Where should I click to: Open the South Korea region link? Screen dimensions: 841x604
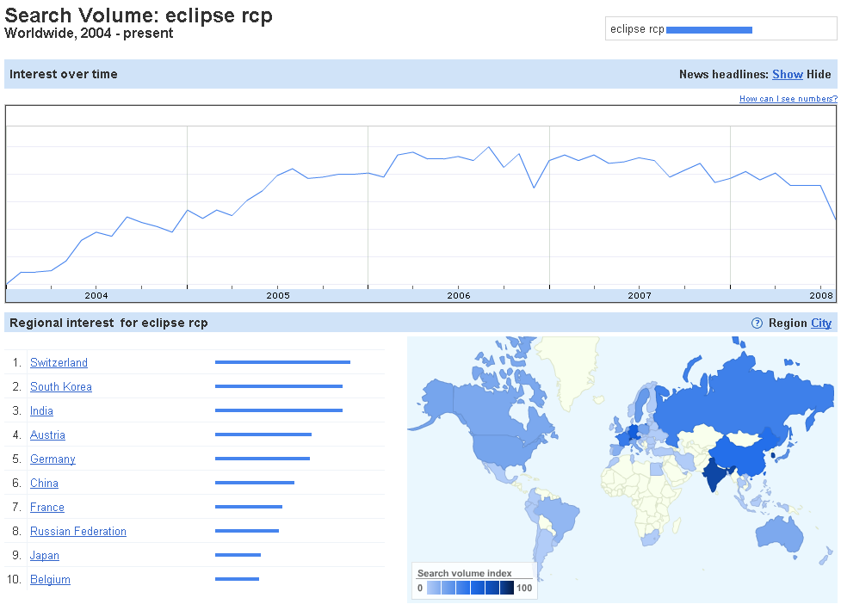coord(60,387)
